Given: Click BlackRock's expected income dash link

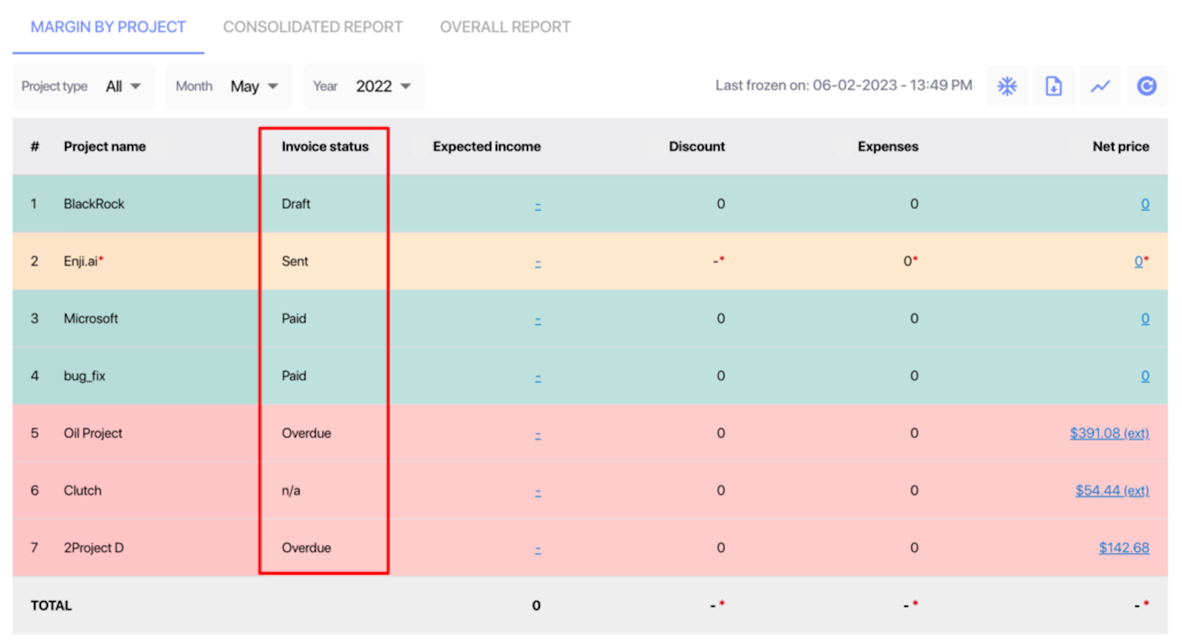Looking at the screenshot, I should pyautogui.click(x=538, y=205).
